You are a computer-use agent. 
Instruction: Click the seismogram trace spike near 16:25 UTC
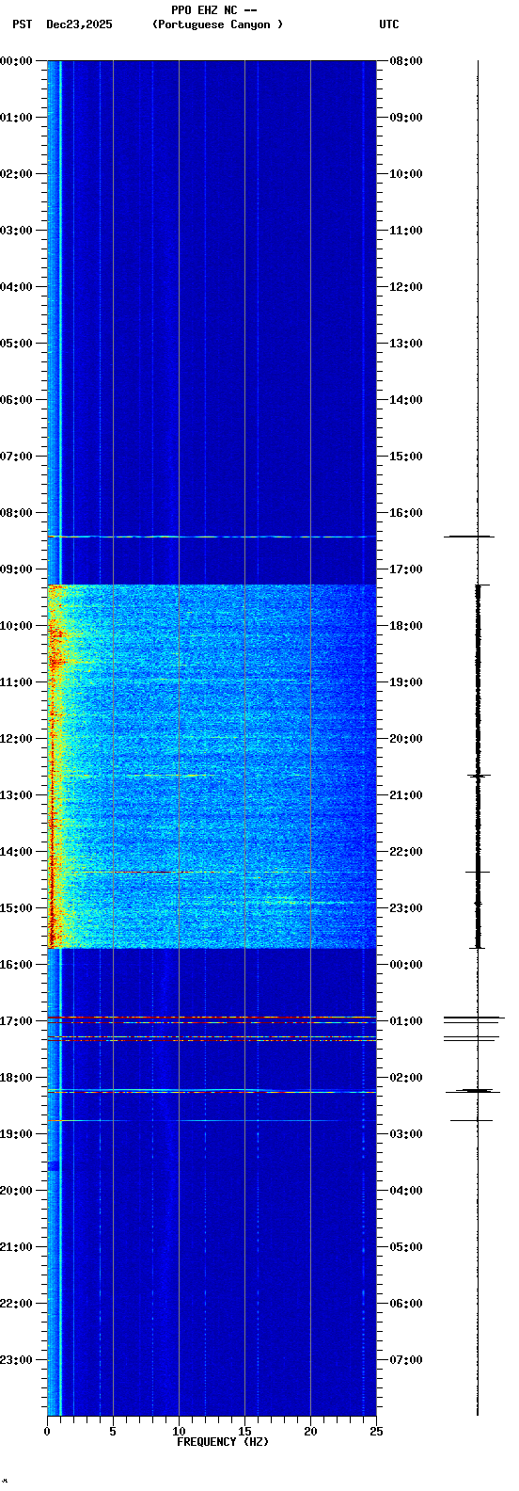tap(469, 537)
